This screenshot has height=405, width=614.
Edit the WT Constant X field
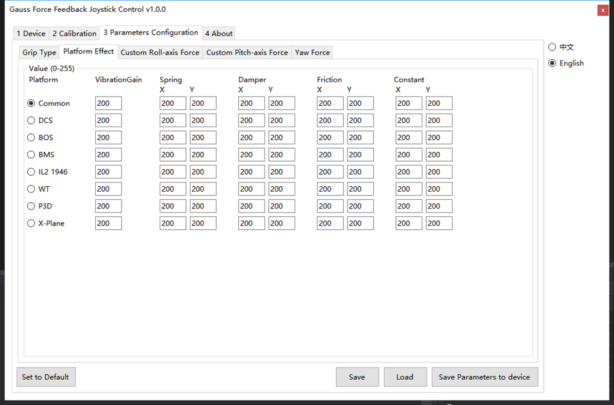[409, 189]
